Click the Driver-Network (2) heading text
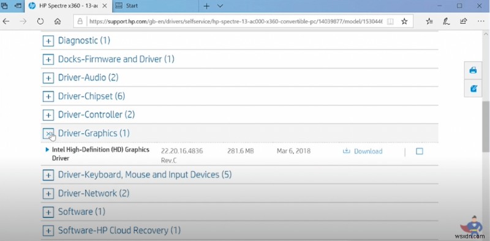Viewport: 490px width, 241px height. point(94,193)
